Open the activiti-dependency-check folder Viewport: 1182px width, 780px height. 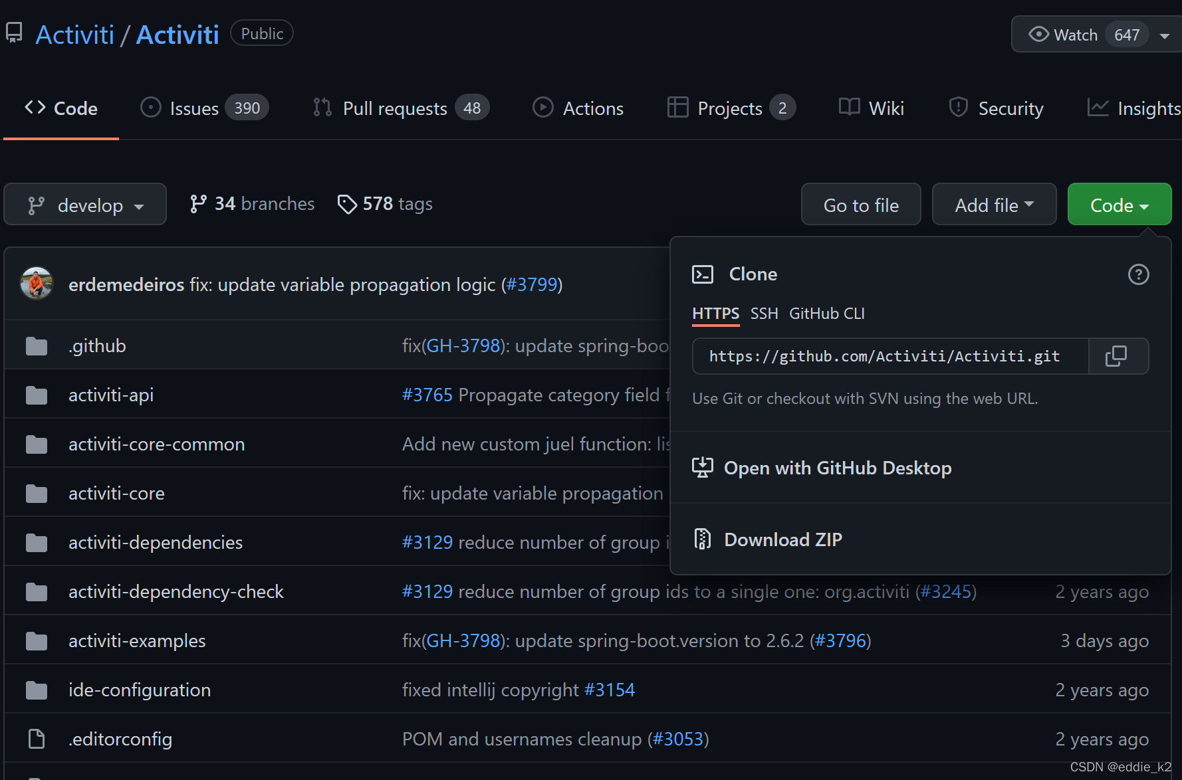176,592
